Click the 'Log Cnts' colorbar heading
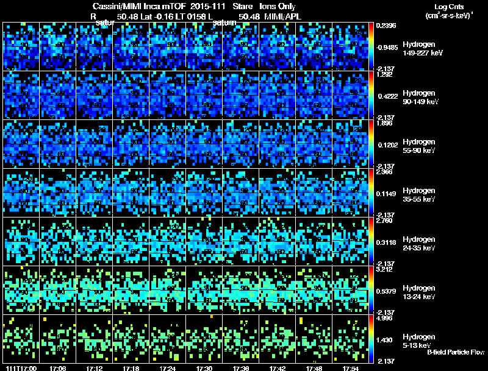This screenshot has height=371, width=488. 449,7
